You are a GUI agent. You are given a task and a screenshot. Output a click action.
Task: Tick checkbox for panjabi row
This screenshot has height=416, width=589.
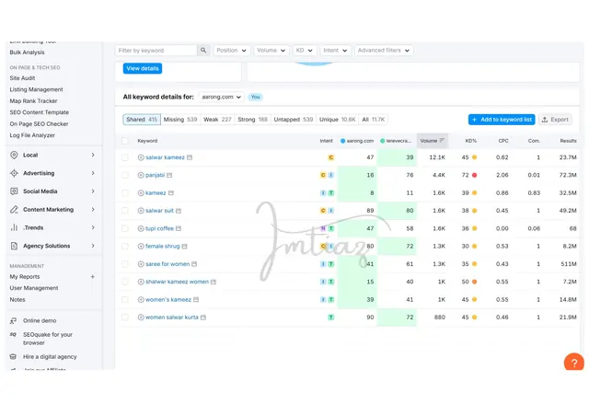coord(125,175)
